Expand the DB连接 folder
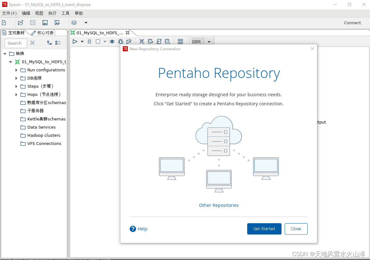 16,78
